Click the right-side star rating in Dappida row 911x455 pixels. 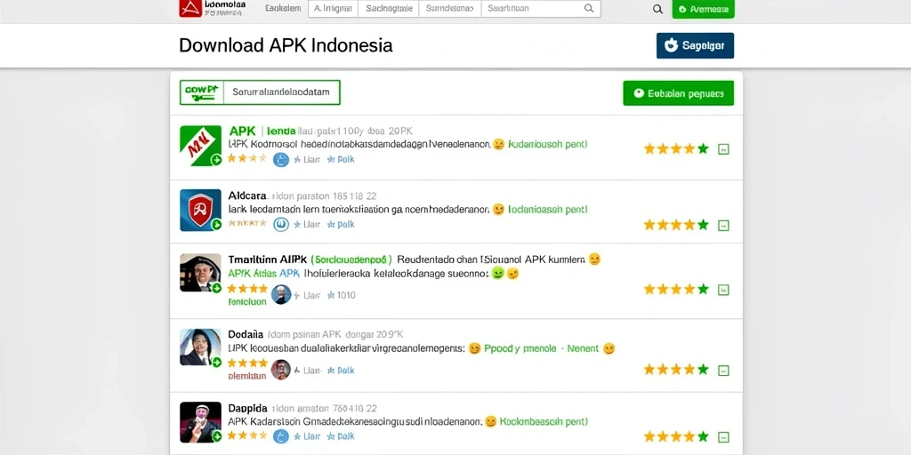[676, 436]
